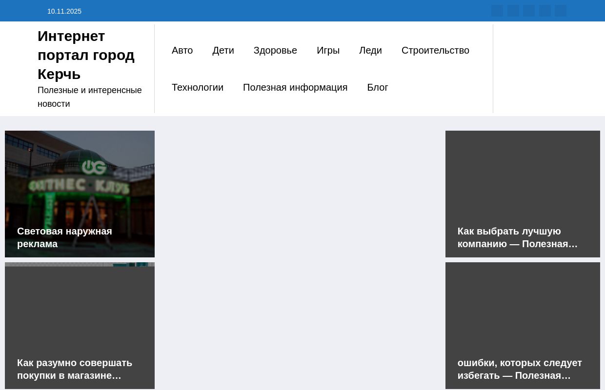Go to the Строительство category
The height and width of the screenshot is (390, 605).
point(435,50)
